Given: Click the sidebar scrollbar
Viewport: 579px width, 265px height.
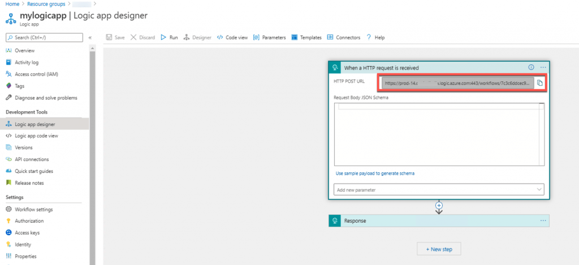Looking at the screenshot, I should tap(92, 155).
